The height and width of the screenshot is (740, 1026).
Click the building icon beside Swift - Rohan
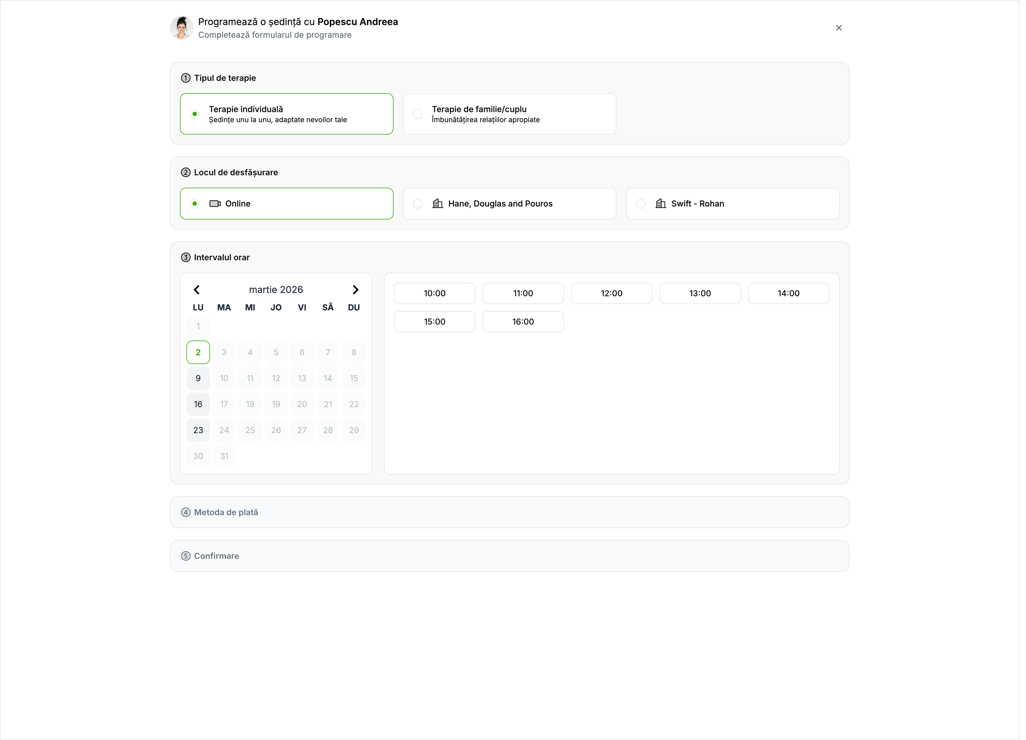pyautogui.click(x=661, y=204)
